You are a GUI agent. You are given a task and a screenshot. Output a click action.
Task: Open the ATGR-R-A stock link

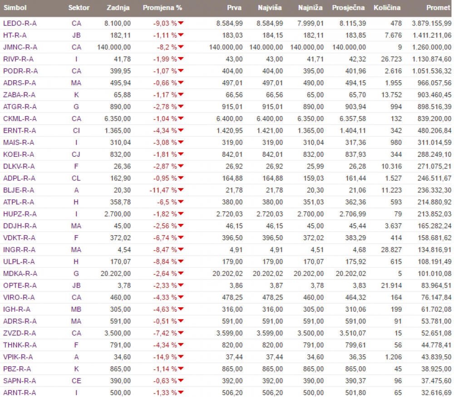[x=20, y=107]
